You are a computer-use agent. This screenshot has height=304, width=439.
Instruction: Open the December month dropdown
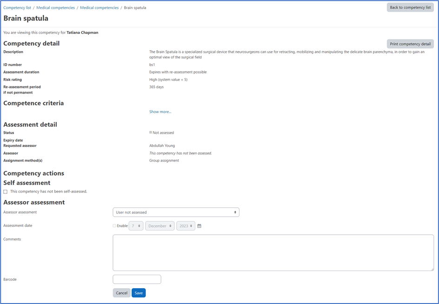160,226
